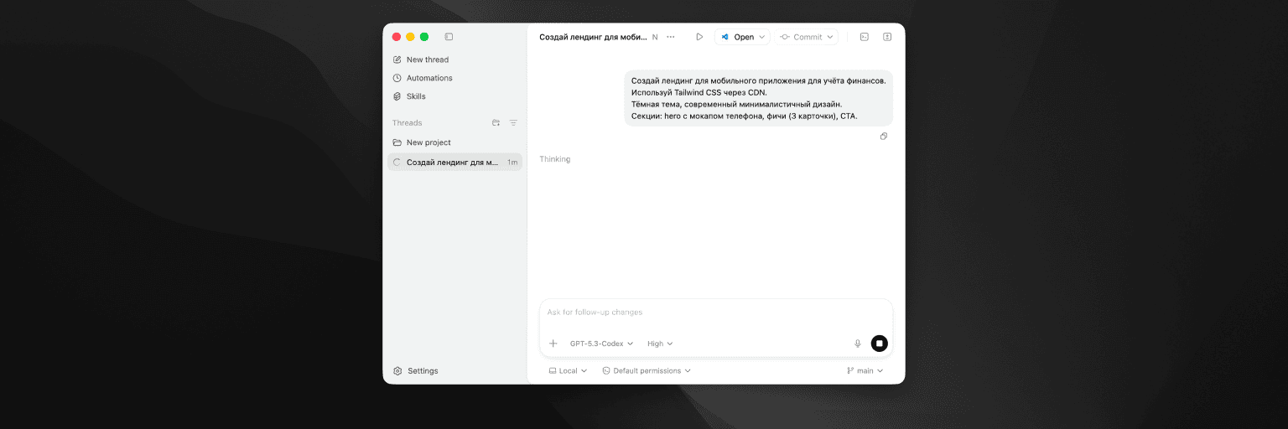1288x429 pixels.
Task: Click the Threads section label
Action: point(407,122)
